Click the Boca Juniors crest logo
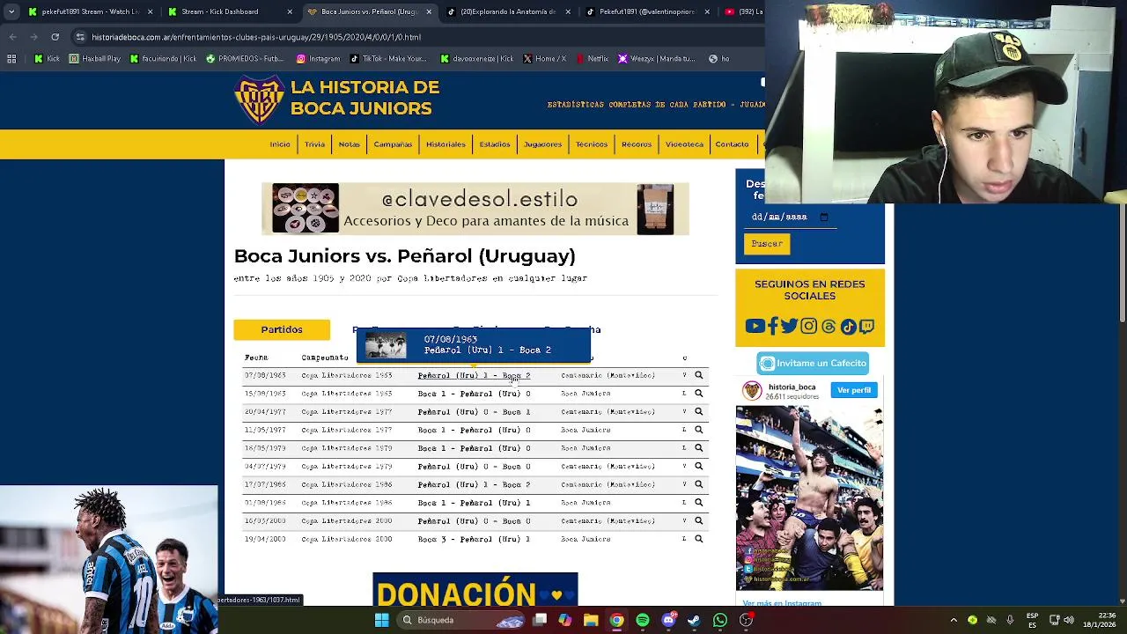 tap(259, 100)
